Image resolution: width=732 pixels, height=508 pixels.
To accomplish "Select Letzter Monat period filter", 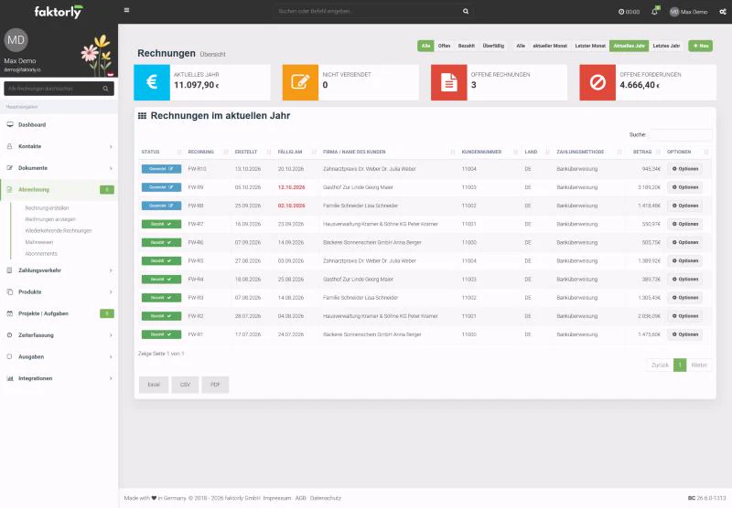I will pyautogui.click(x=590, y=46).
